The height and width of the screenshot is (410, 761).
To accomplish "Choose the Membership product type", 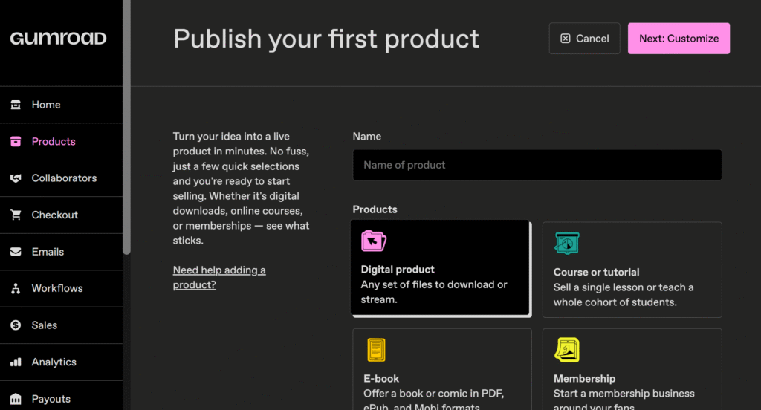I will 632,369.
